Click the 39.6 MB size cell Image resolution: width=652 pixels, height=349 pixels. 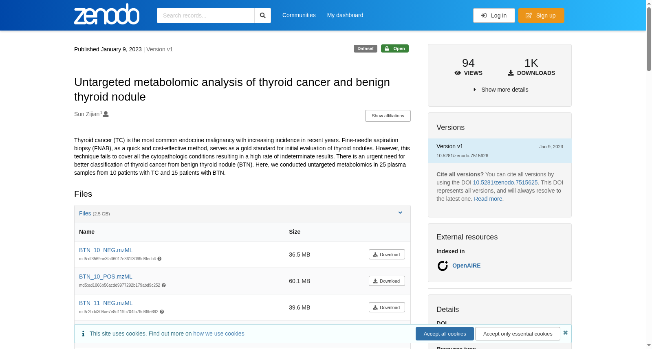pos(300,307)
